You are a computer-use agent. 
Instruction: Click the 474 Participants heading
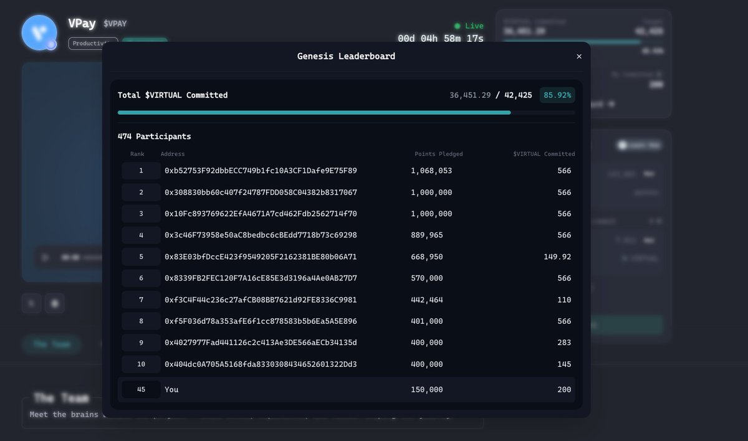[x=155, y=136]
